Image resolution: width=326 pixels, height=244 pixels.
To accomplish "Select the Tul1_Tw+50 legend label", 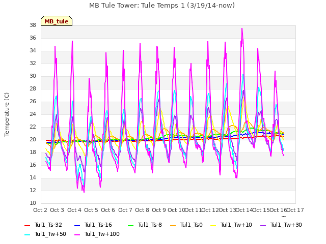I will [50, 234].
